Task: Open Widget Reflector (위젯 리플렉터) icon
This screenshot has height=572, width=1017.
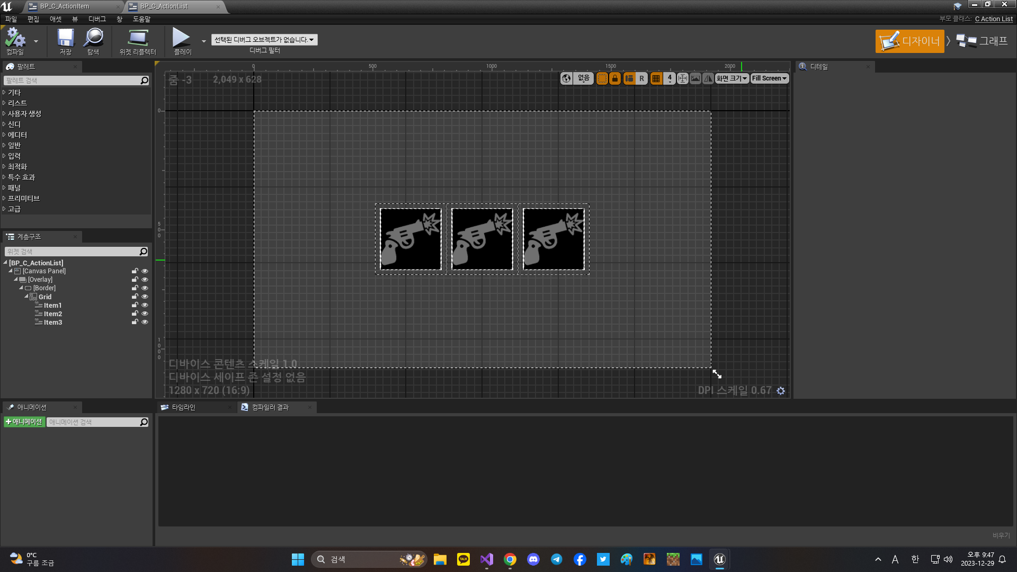Action: [x=138, y=40]
